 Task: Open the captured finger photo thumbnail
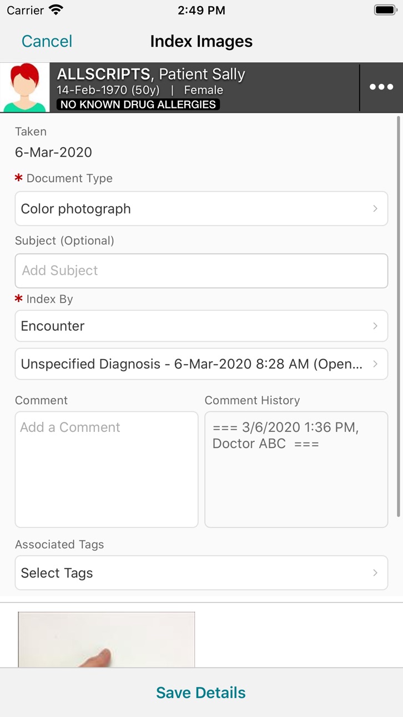coord(107,639)
